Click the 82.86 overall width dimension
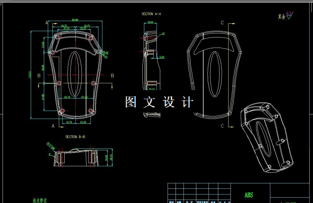Screen dimensions: 313x203 [x=75, y=20]
